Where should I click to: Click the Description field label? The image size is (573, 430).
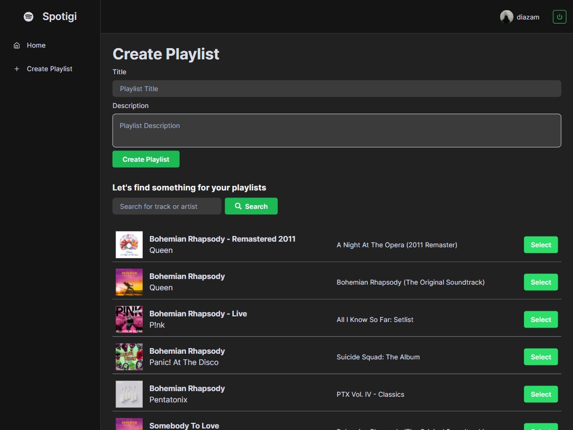point(130,105)
